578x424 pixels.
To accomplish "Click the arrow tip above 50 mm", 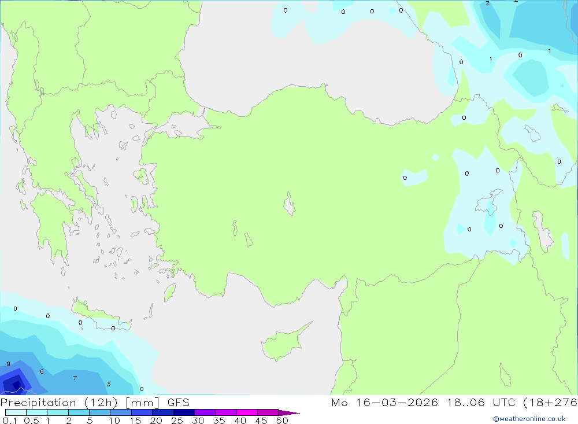I will pyautogui.click(x=289, y=413).
